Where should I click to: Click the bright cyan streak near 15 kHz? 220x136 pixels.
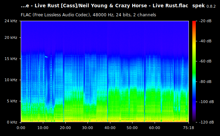(x=46, y=57)
